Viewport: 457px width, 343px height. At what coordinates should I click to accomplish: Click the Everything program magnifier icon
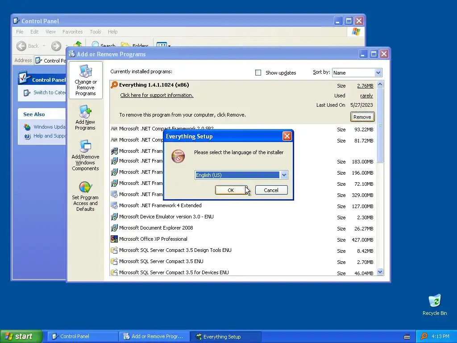click(114, 85)
